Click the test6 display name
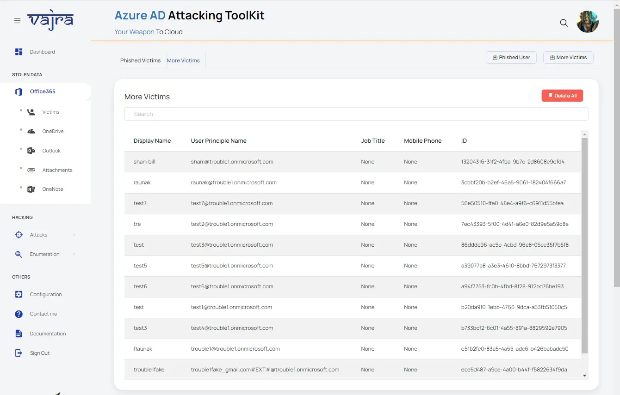 coord(140,286)
